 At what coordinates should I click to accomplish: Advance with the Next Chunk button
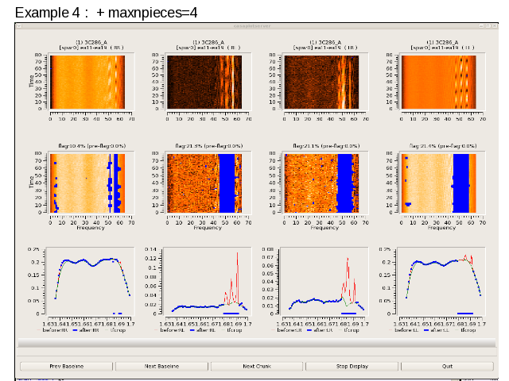click(257, 366)
